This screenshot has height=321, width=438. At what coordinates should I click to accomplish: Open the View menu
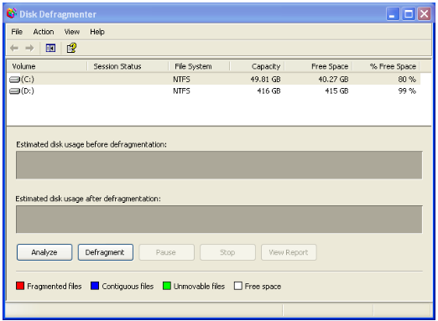coord(72,32)
